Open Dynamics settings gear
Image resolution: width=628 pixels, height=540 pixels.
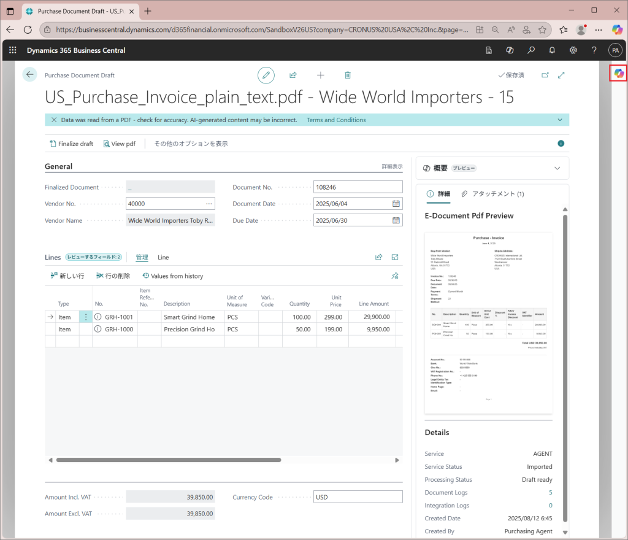(573, 50)
